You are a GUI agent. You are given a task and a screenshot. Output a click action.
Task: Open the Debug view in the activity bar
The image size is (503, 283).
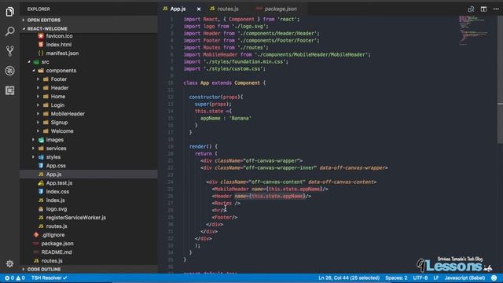(9, 71)
